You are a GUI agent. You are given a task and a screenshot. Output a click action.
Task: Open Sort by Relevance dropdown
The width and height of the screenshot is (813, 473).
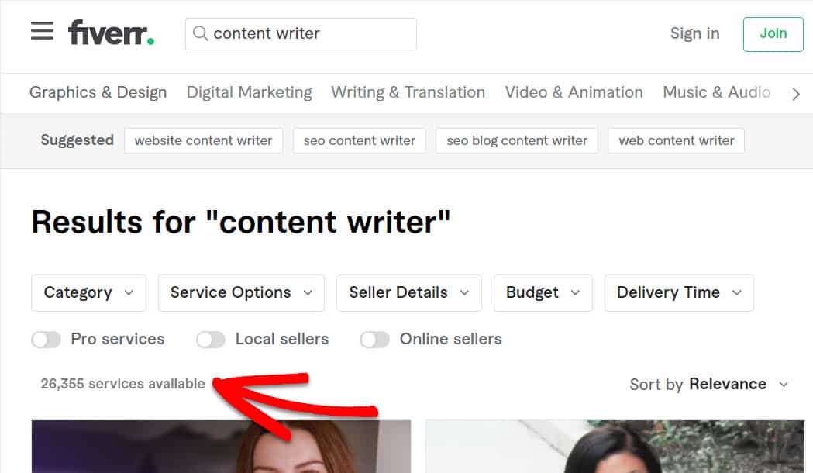coord(709,385)
